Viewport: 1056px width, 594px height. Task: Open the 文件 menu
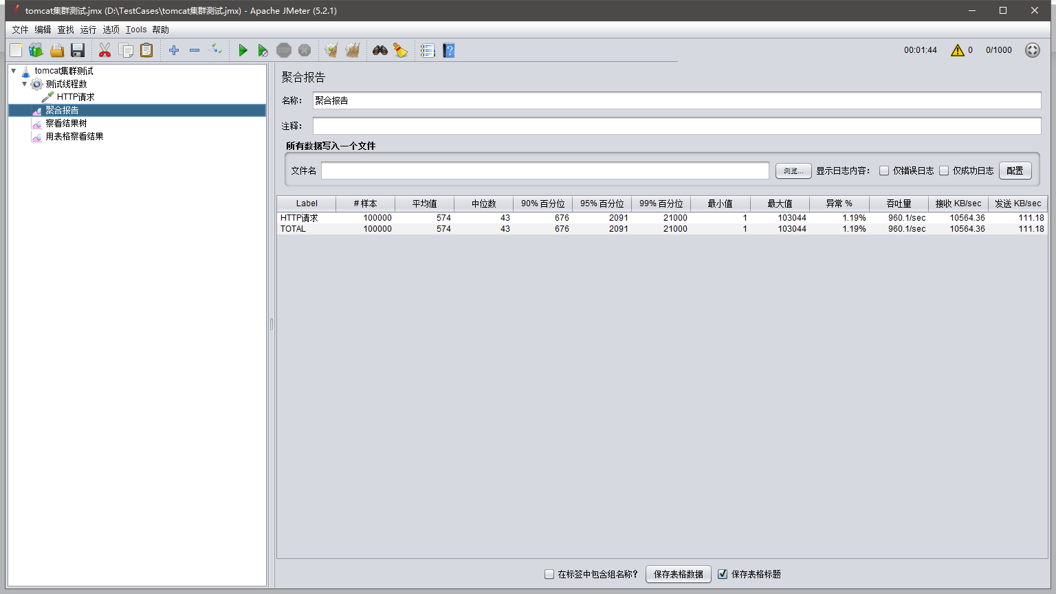tap(20, 30)
